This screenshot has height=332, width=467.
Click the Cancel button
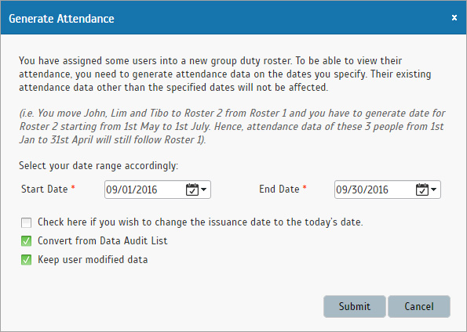coord(419,306)
